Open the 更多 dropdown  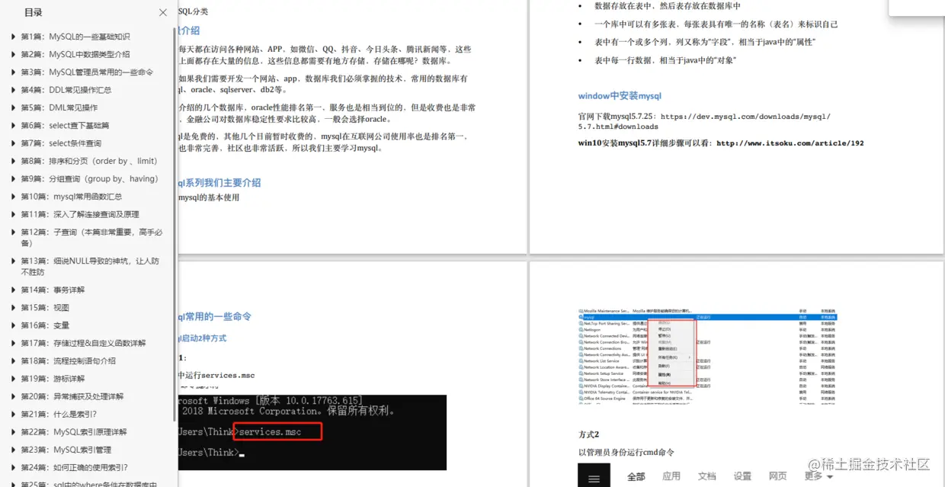(x=818, y=476)
